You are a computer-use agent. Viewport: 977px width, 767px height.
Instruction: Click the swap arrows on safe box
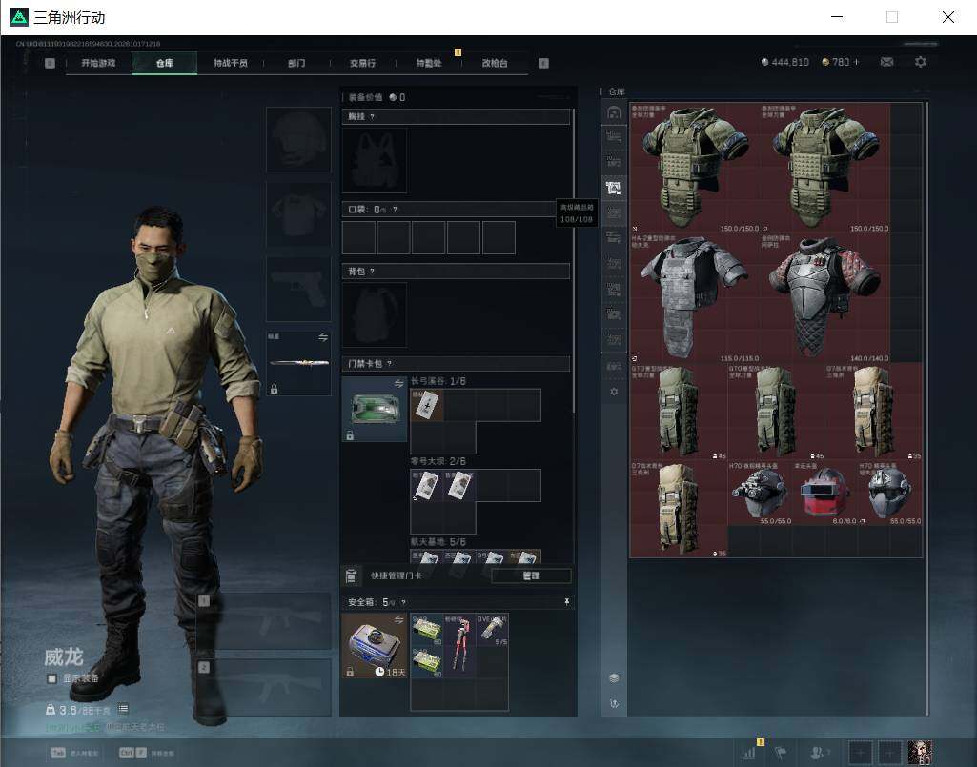tap(398, 620)
